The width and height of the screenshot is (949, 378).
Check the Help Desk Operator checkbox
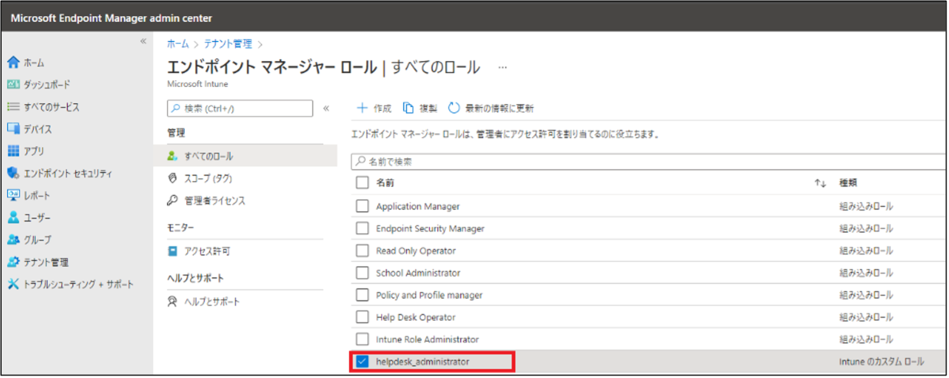(362, 317)
